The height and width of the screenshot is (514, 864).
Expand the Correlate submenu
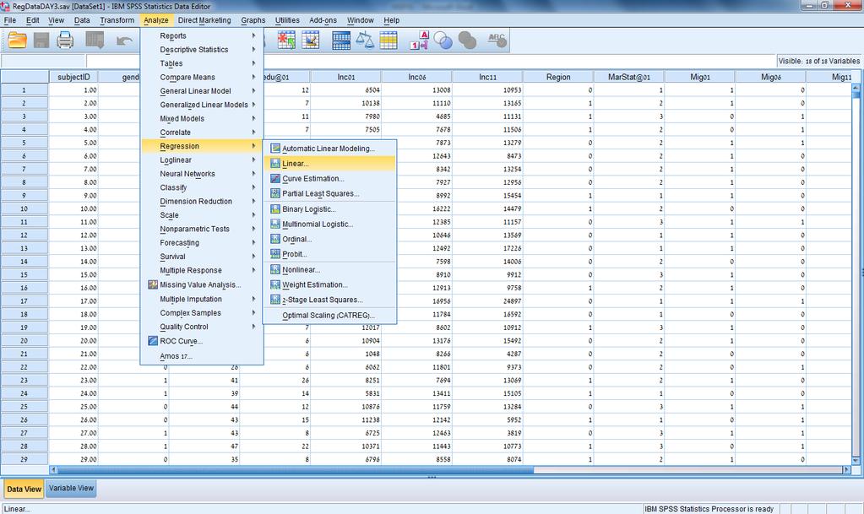202,133
